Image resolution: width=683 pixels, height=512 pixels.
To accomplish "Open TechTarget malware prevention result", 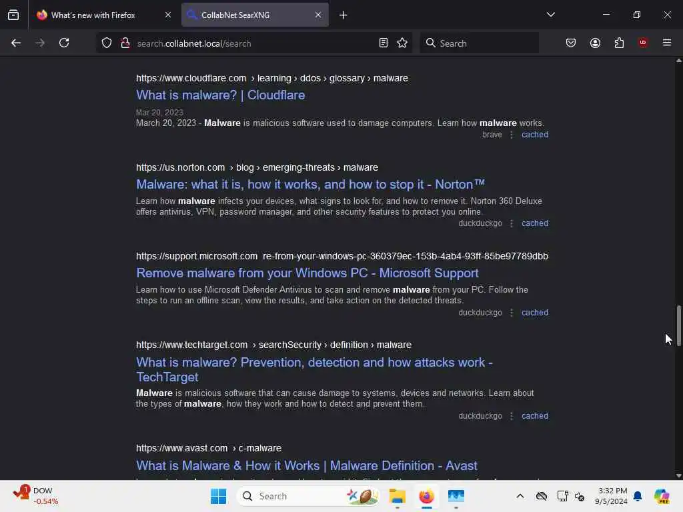I will click(x=314, y=369).
